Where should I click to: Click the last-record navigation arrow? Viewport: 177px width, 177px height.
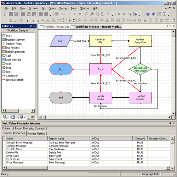80,14
